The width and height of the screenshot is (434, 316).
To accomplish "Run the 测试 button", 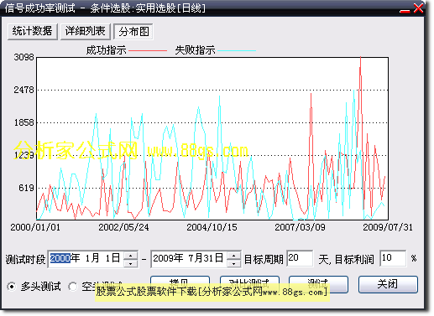I will [318, 280].
